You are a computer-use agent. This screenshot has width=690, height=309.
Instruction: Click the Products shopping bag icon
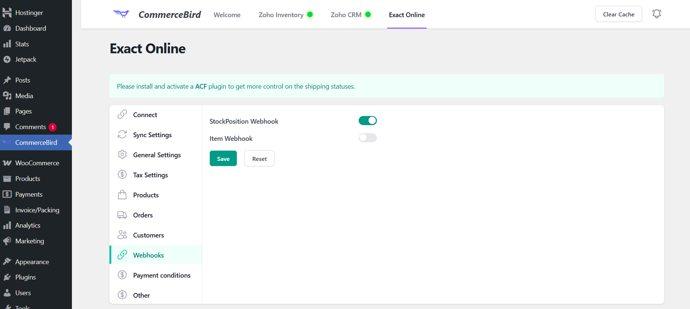(x=122, y=195)
